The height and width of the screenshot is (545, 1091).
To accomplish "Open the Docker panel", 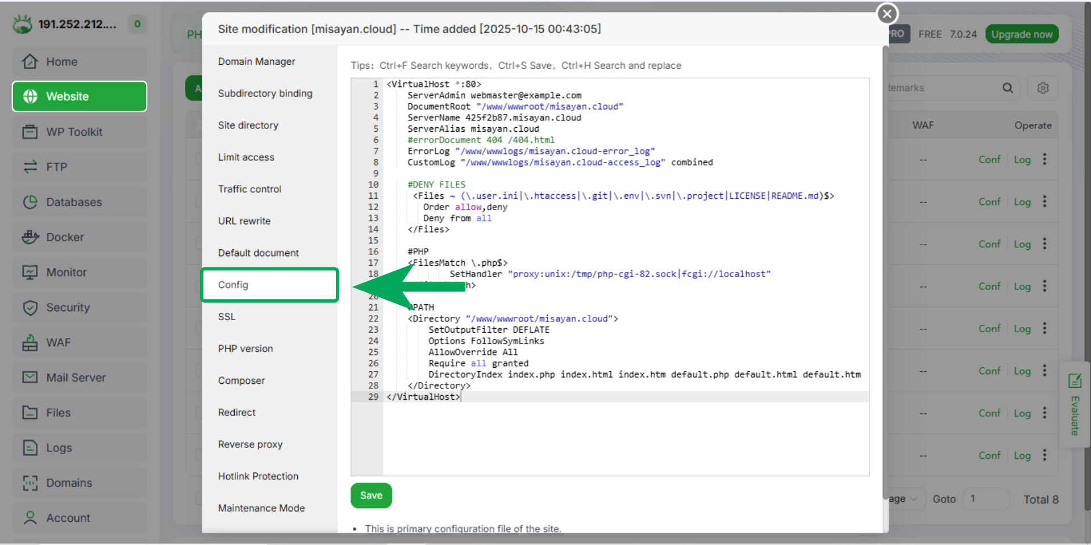I will click(x=65, y=237).
